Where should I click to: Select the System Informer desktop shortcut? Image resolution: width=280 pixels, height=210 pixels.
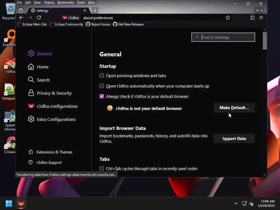coord(10,121)
